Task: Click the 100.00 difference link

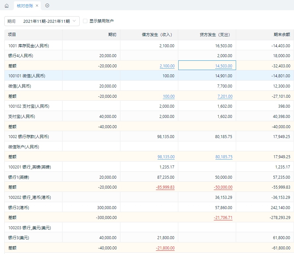Action: 169,96
